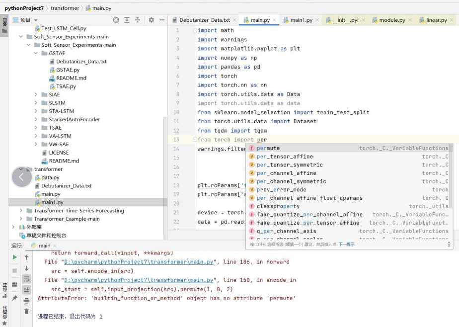
Task: Toggle soft-wrap in the run console
Action: click(x=26, y=279)
